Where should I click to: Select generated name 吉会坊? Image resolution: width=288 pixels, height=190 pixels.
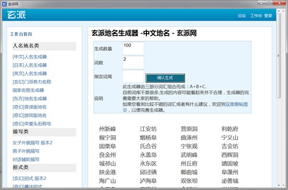click(x=230, y=146)
